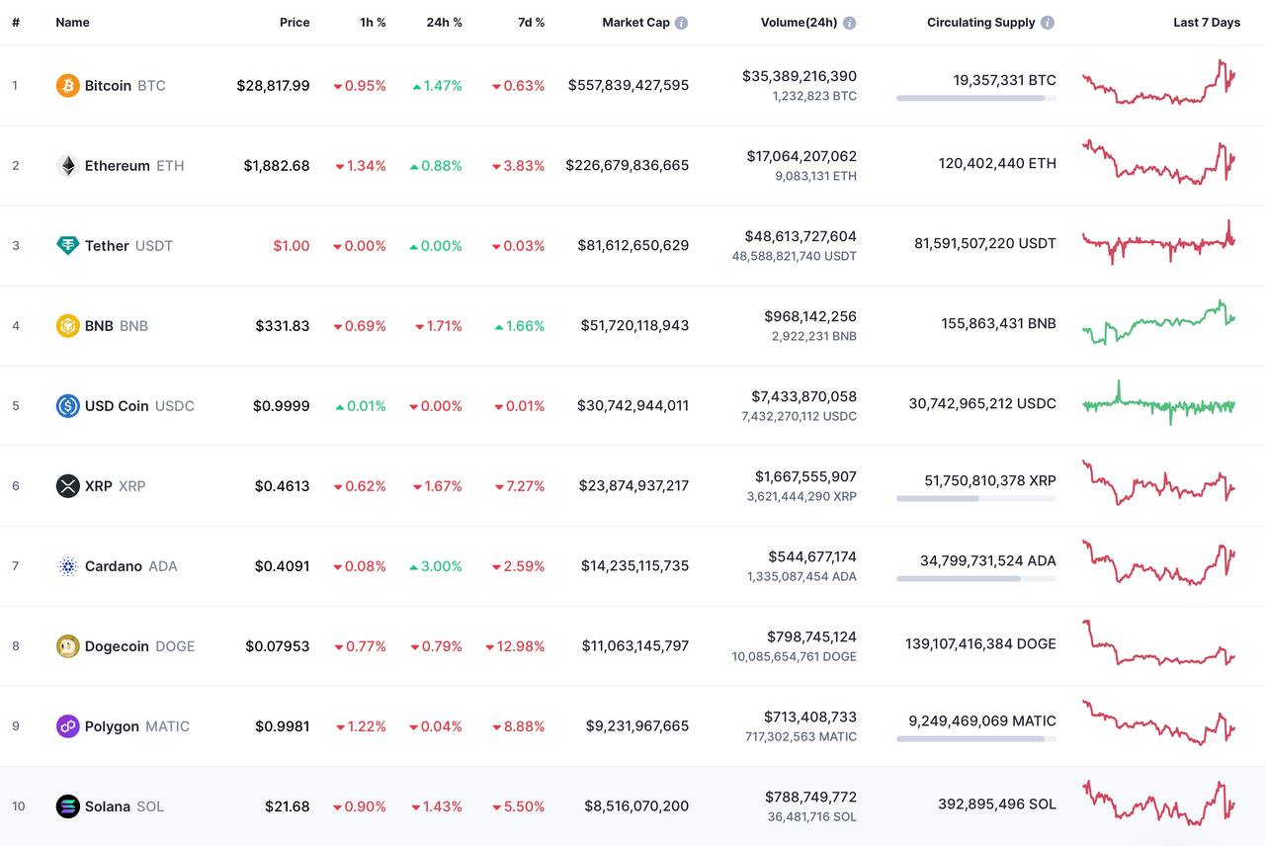
Task: Open the Market Cap info tooltip icon
Action: (682, 23)
